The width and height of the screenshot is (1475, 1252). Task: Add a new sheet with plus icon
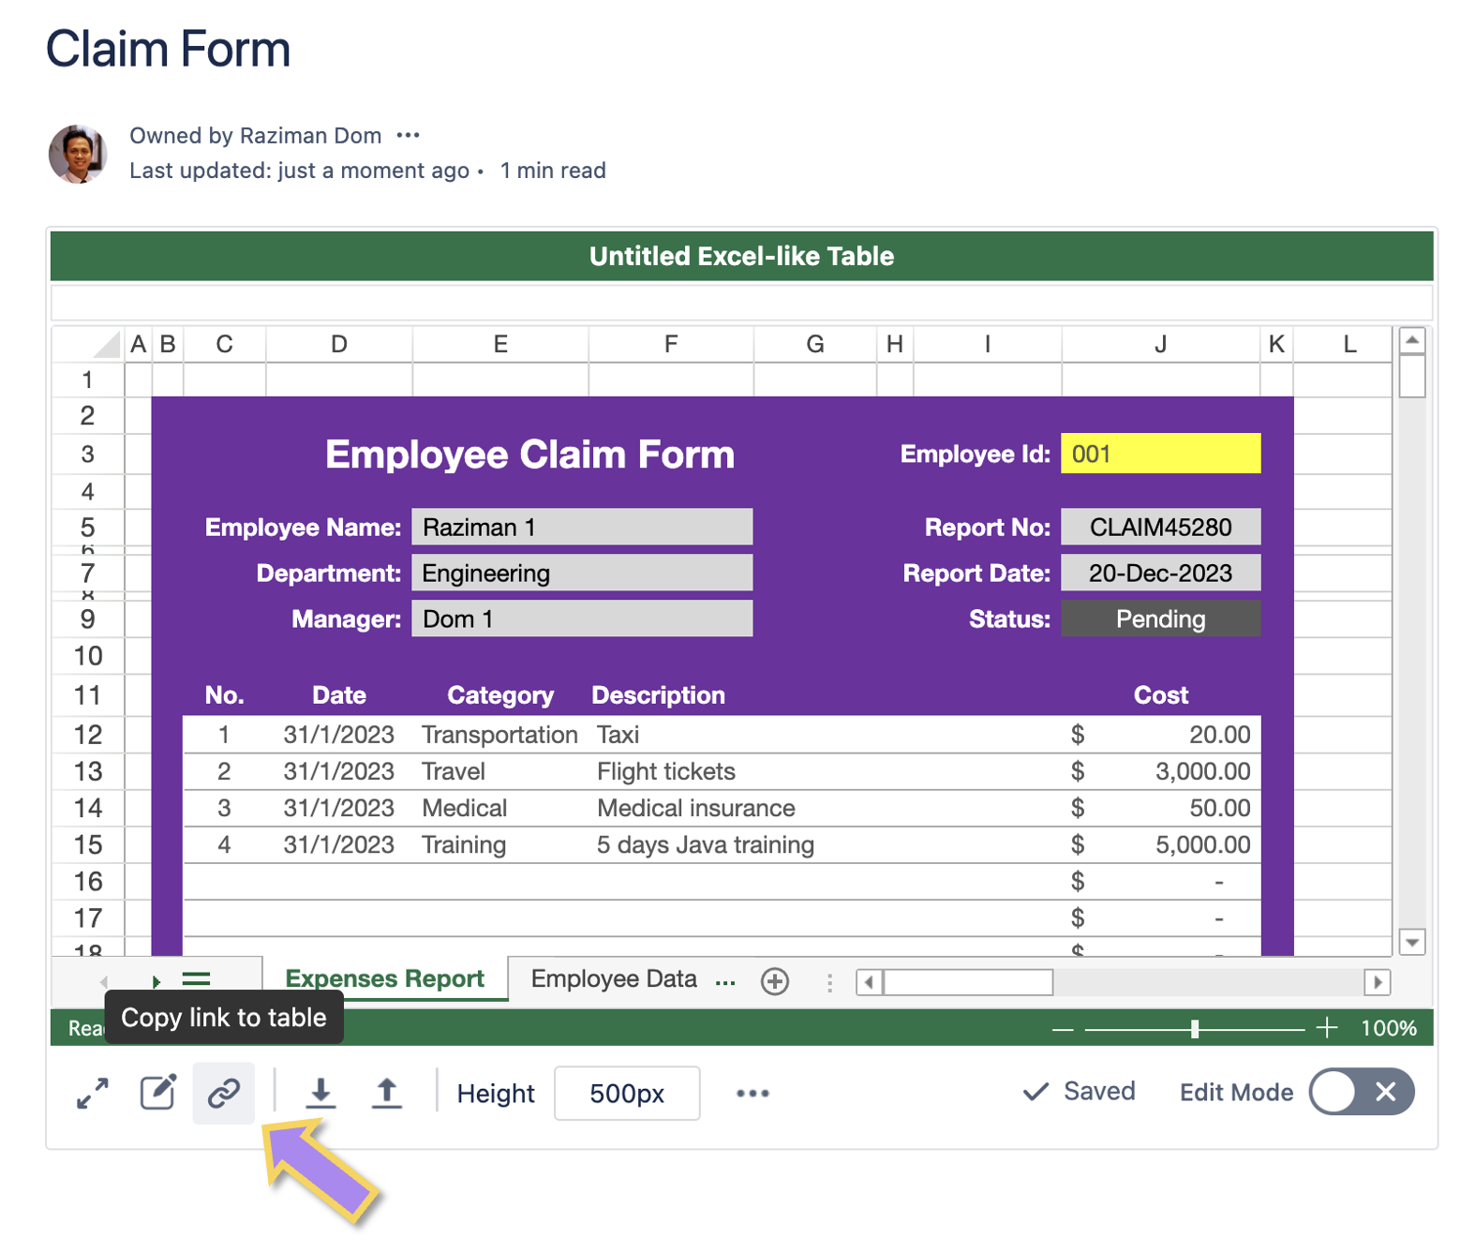click(775, 981)
